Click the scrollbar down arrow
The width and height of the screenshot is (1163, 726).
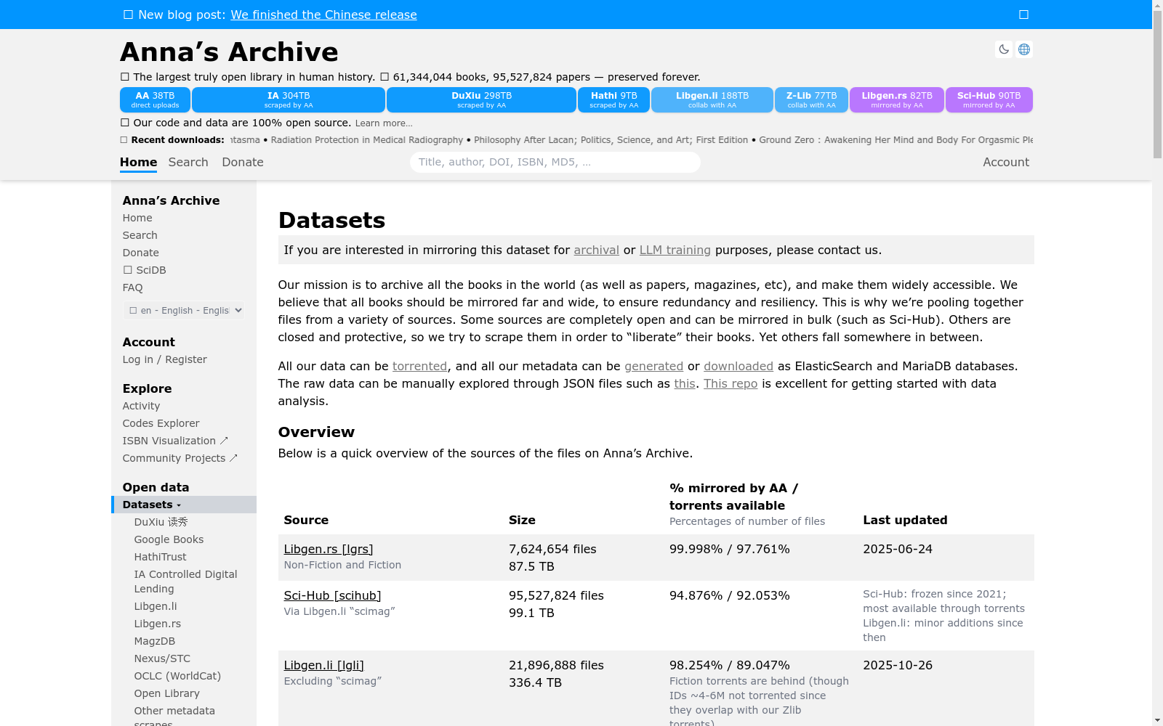tap(1157, 720)
